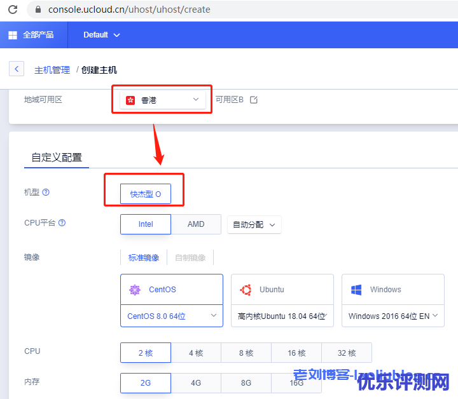Viewport: 458px width, 399px height.
Task: Select Intel as CPU platform
Action: [146, 224]
